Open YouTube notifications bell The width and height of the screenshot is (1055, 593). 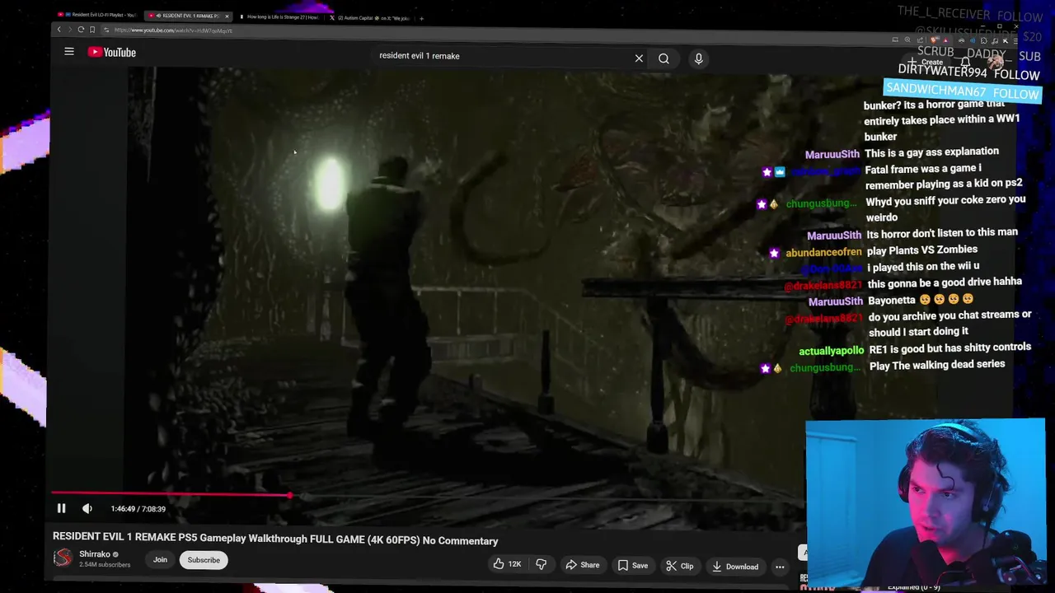point(965,62)
